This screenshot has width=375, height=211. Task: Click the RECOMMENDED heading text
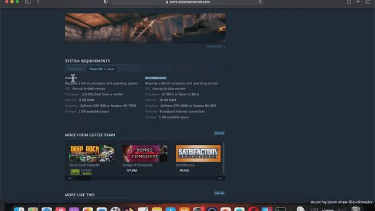pyautogui.click(x=156, y=78)
